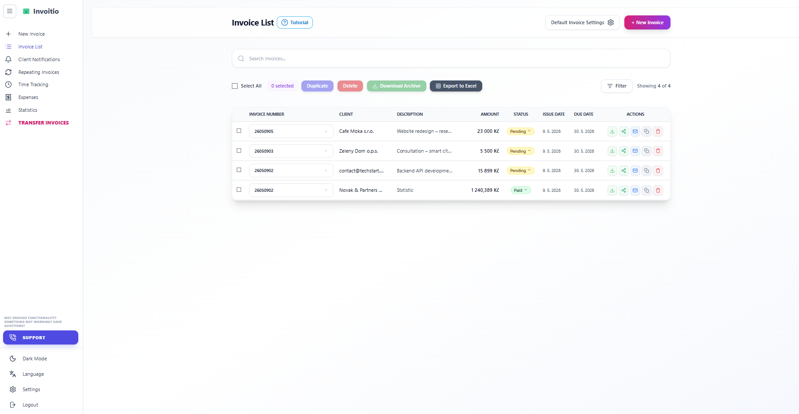Open Settings in the sidebar footer
Screen dimensions: 799x414
tap(31, 389)
